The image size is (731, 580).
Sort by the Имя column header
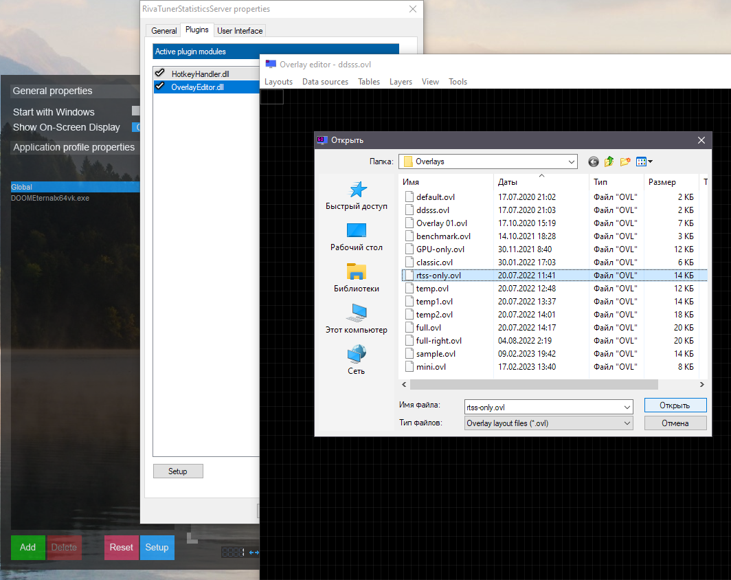(x=446, y=182)
